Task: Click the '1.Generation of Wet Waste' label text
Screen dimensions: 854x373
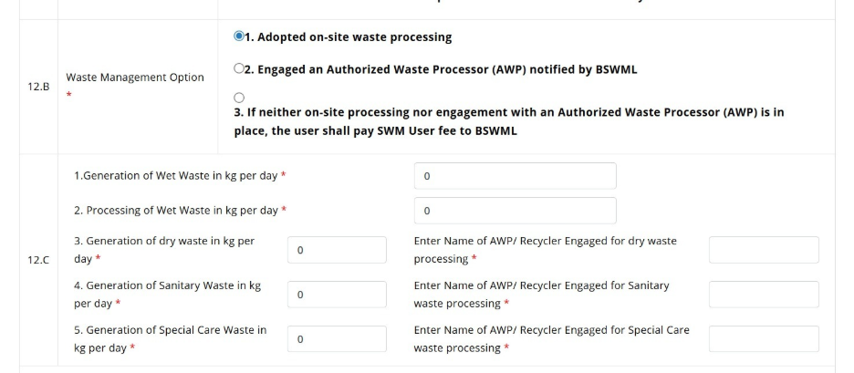Action: coord(176,175)
